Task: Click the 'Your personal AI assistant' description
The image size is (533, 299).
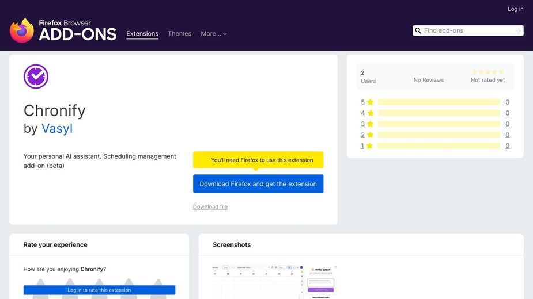Action: click(x=100, y=161)
